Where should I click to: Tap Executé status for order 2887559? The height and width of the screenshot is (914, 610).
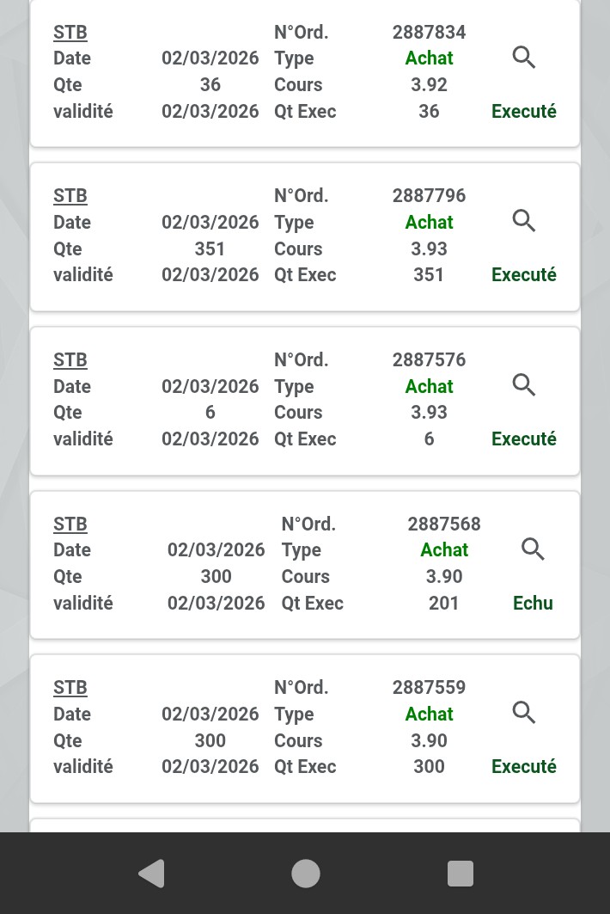tap(523, 767)
